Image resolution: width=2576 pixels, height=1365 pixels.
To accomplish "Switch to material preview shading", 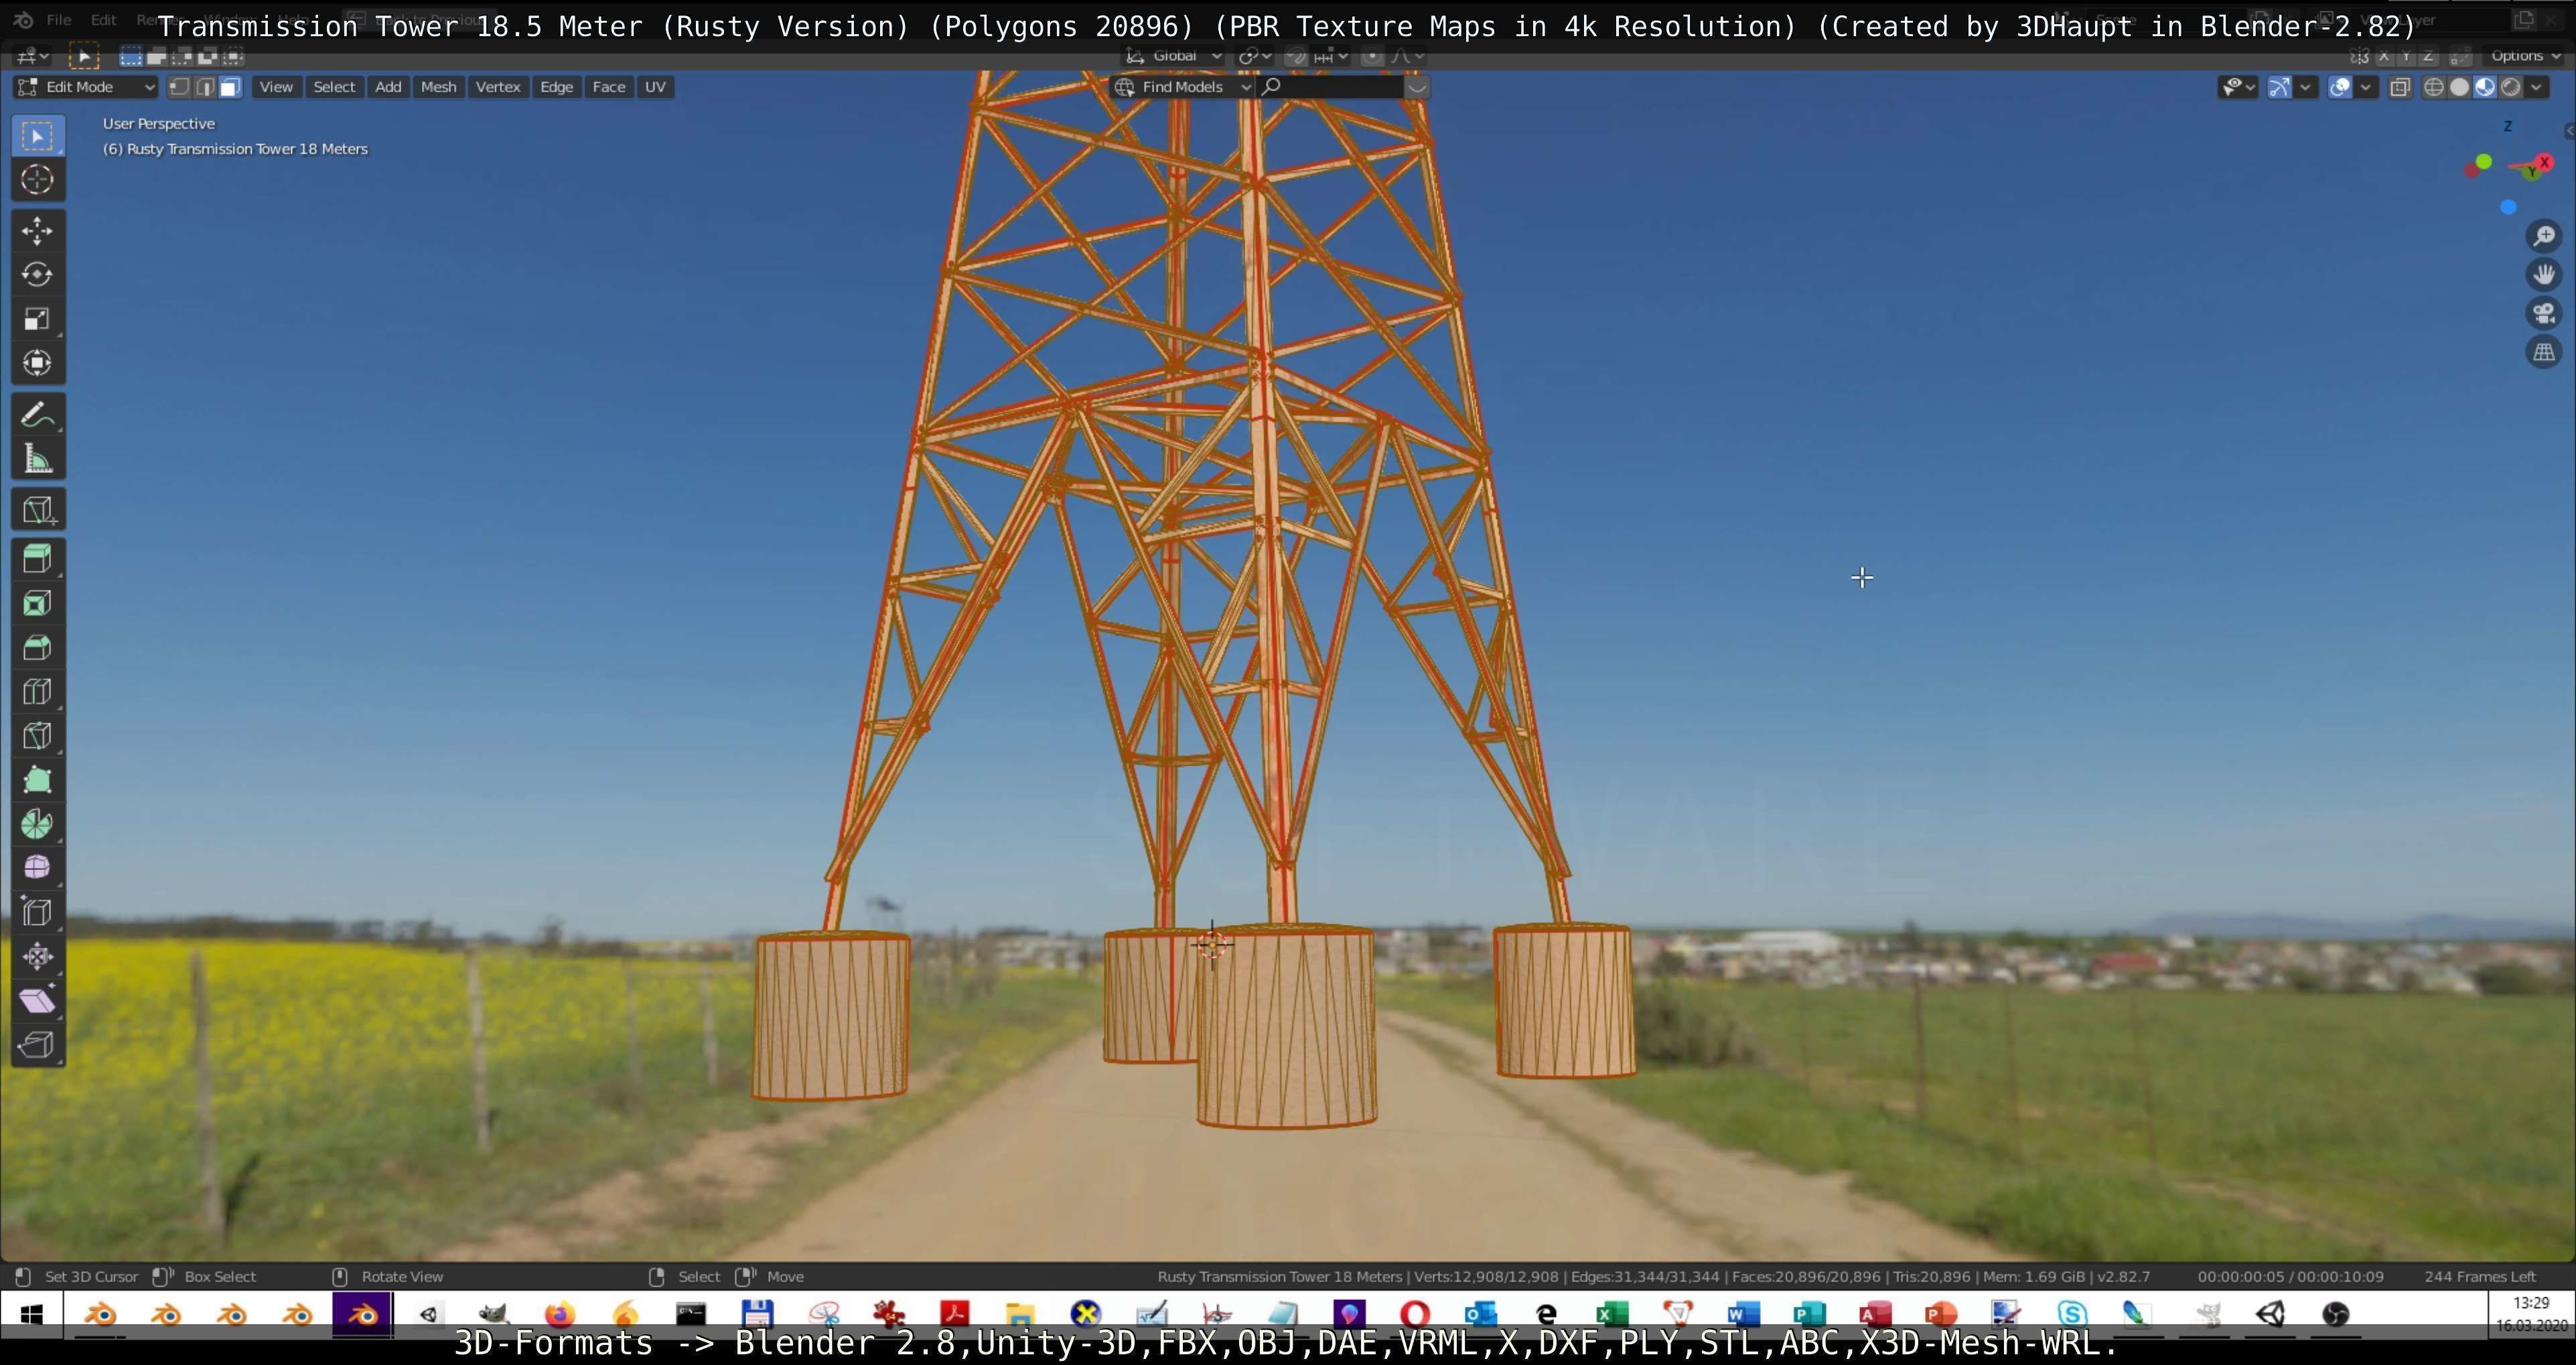I will click(2485, 87).
